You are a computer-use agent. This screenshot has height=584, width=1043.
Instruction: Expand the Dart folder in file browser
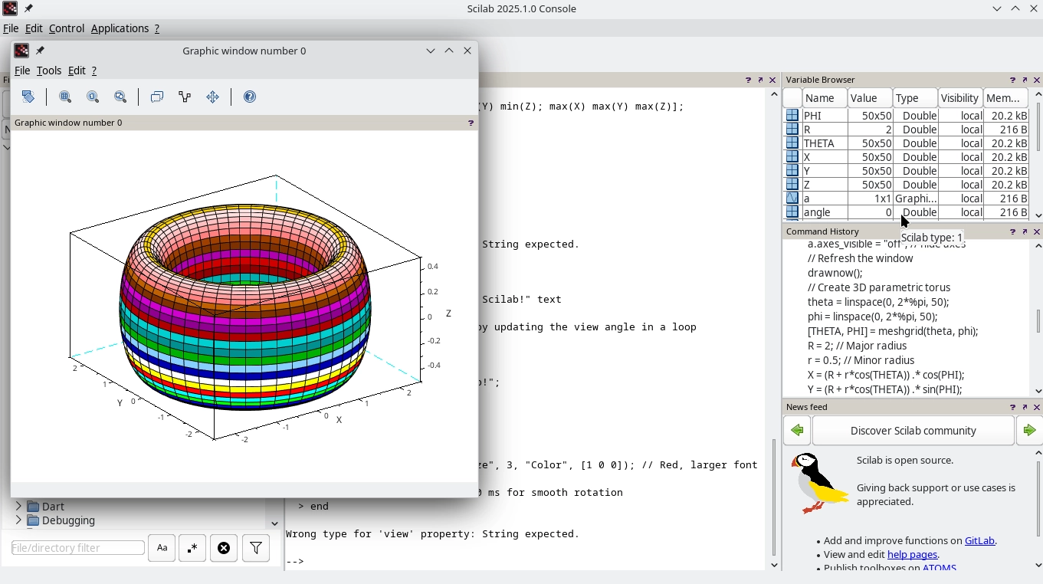(18, 507)
